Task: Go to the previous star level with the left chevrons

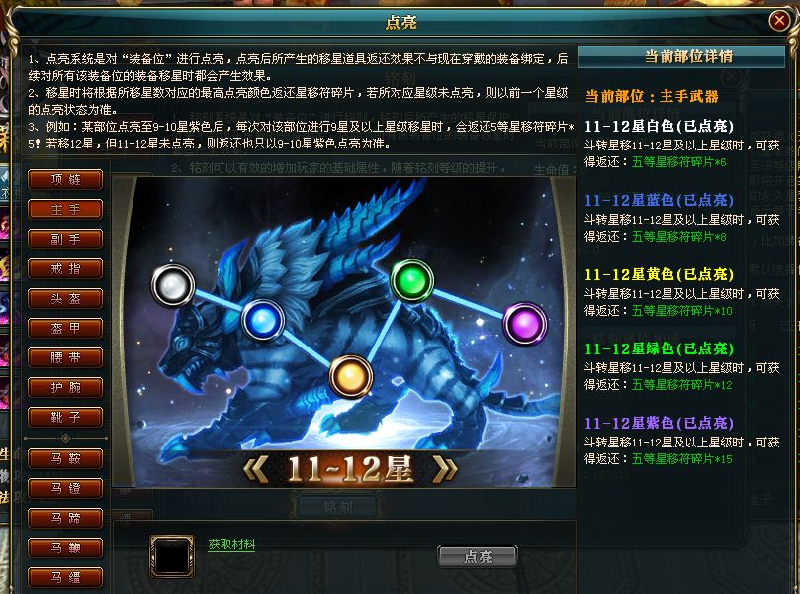Action: [257, 469]
